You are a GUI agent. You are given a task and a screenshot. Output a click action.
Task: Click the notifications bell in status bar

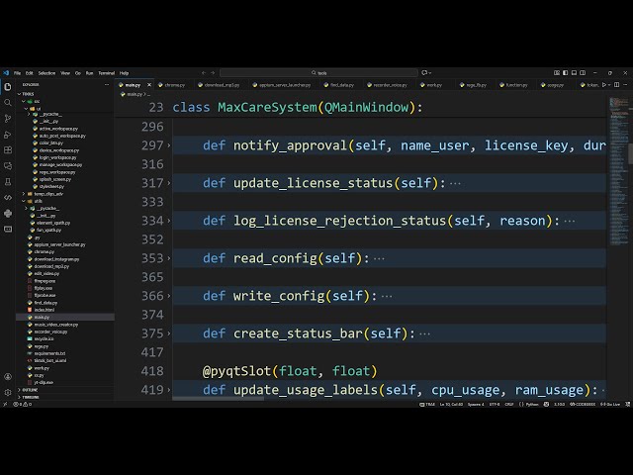627,404
